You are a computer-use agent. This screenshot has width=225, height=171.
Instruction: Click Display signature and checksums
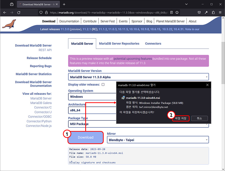tap(93, 162)
